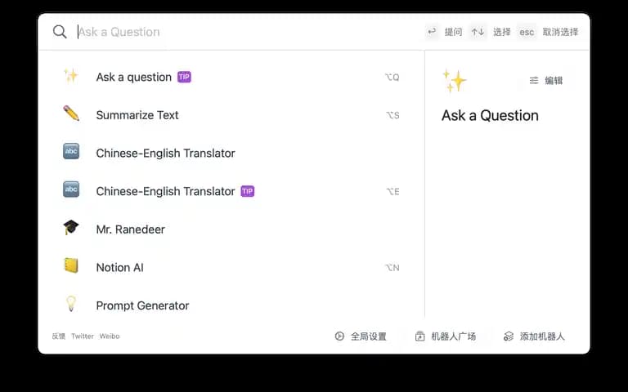This screenshot has height=392, width=628.
Task: Select Chinese-English Translator with TIP badge
Action: pos(165,191)
